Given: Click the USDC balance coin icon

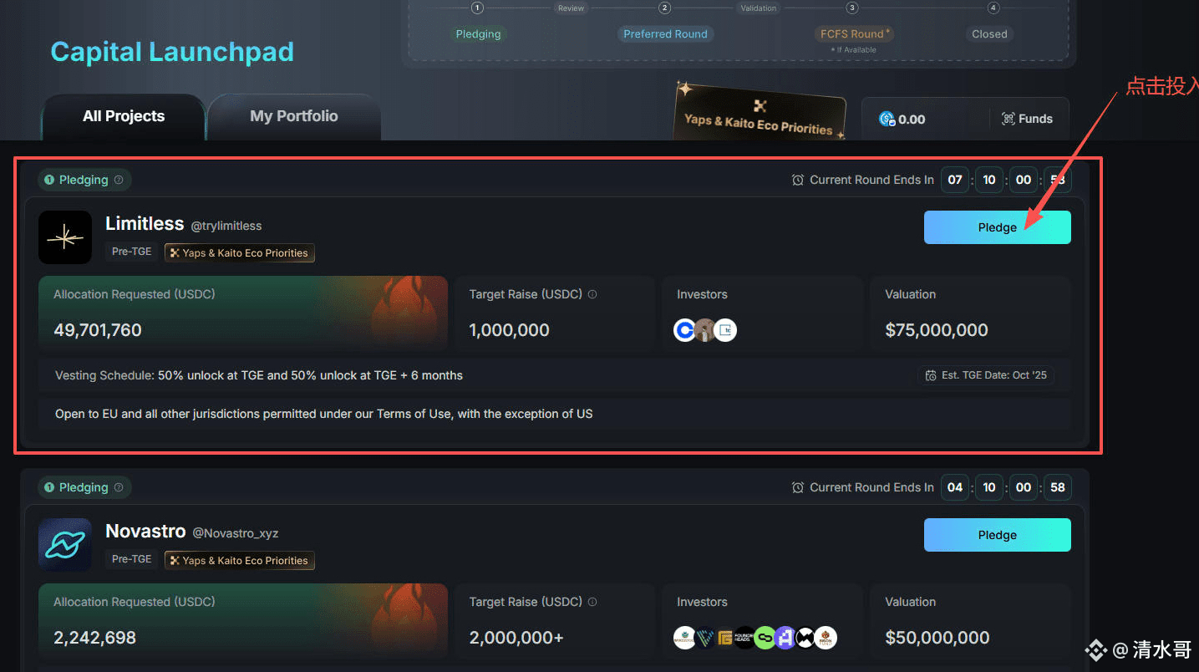Looking at the screenshot, I should [887, 119].
